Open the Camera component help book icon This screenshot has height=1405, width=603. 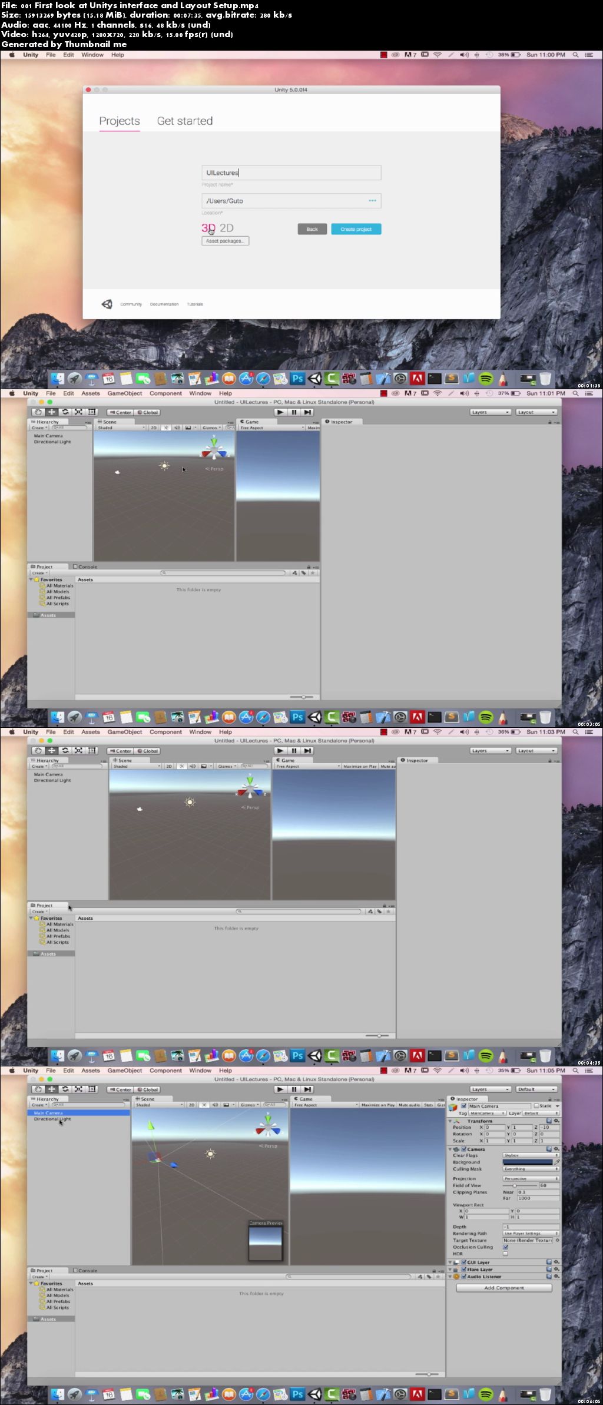click(549, 1149)
